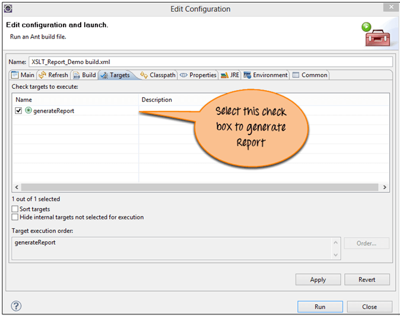Viewport: 400px width, 316px height.
Task: Switch to the Refresh tab
Action: tap(53, 75)
